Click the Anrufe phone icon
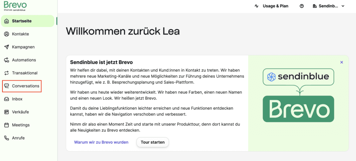356x161 pixels. coord(7,138)
